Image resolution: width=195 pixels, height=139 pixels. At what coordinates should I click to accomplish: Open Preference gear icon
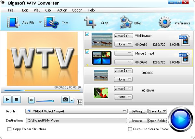(x=165, y=22)
